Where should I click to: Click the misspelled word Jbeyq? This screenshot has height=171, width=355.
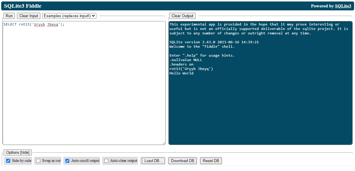[x=52, y=24]
